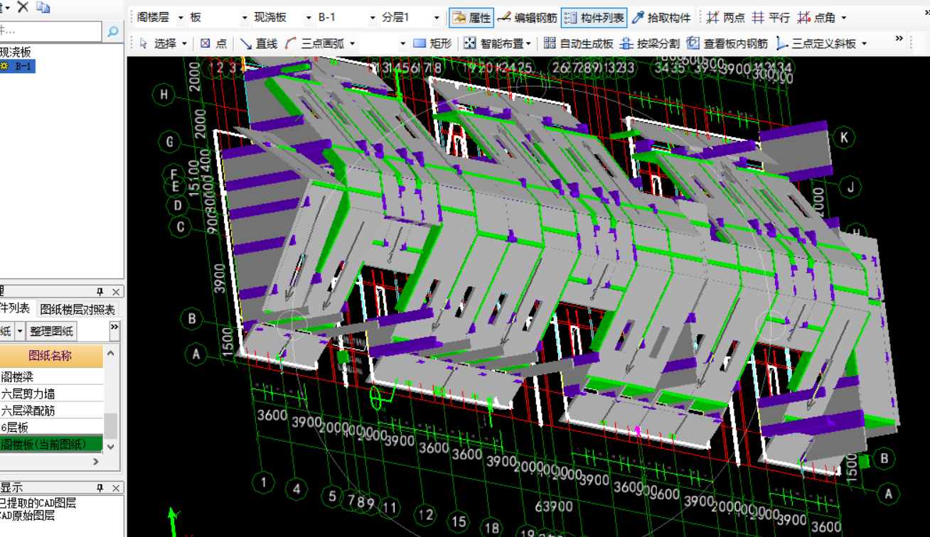Select the 平行 parallel axis tool

[771, 18]
